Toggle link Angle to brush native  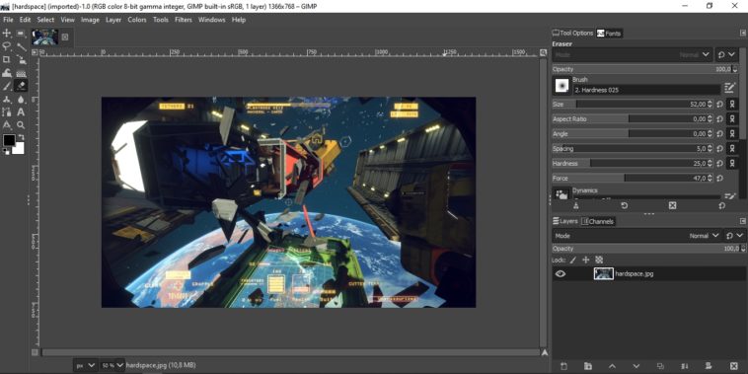pos(732,133)
